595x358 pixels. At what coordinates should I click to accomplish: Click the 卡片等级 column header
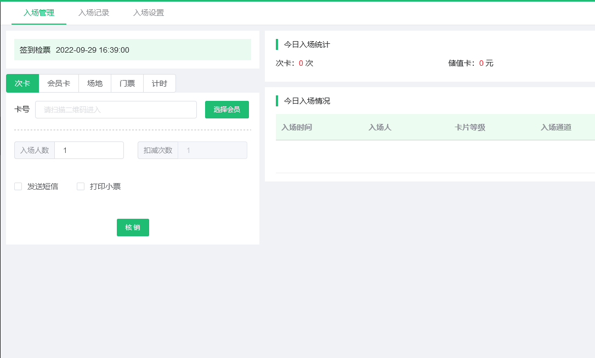(469, 127)
